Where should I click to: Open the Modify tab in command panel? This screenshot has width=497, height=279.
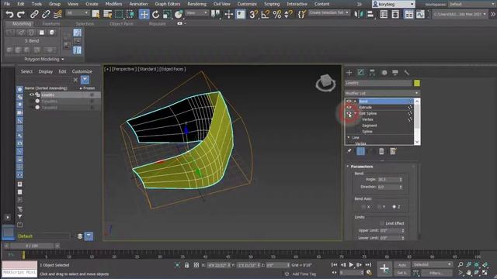click(360, 73)
